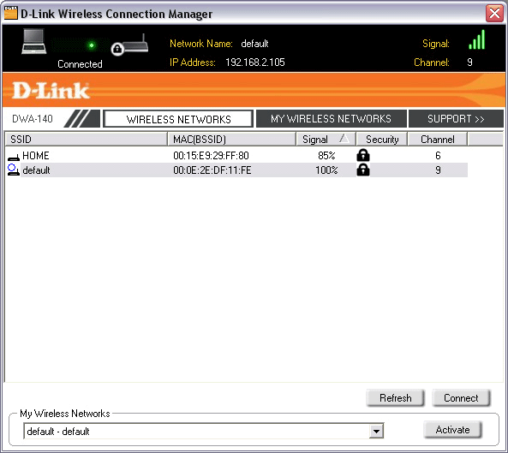Click the security lock icon in default row

(x=363, y=170)
